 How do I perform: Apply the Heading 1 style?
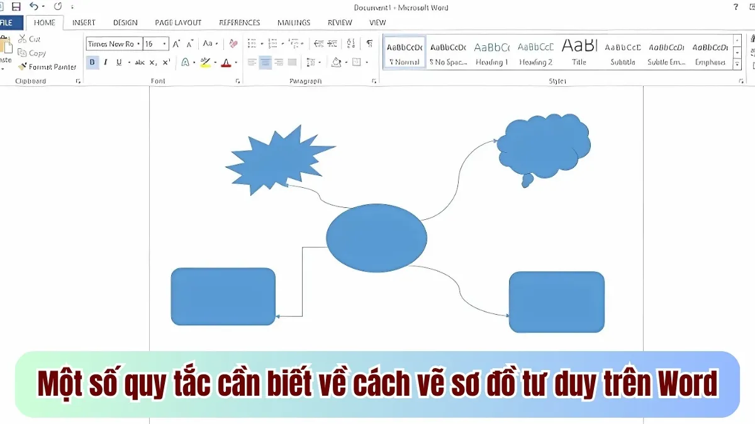[x=492, y=53]
